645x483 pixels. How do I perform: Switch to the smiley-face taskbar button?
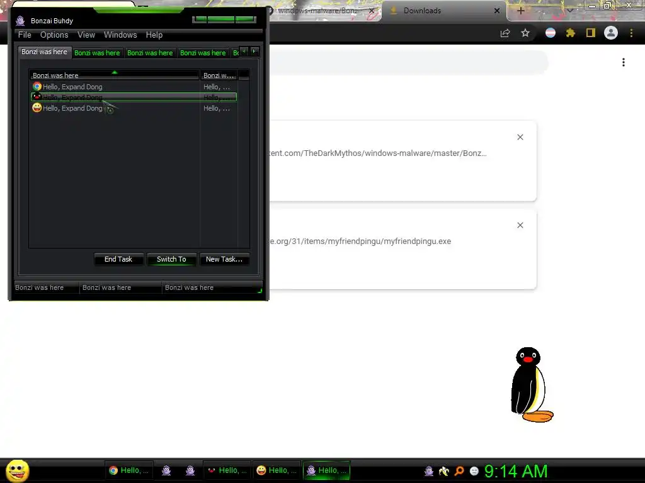tap(277, 470)
